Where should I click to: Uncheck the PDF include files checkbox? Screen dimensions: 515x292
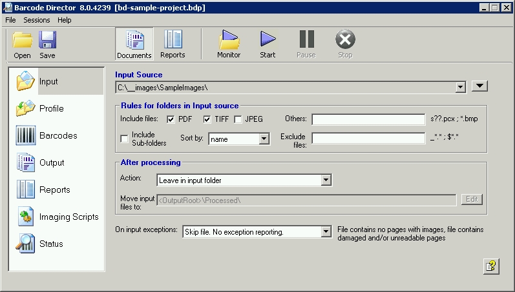[171, 119]
